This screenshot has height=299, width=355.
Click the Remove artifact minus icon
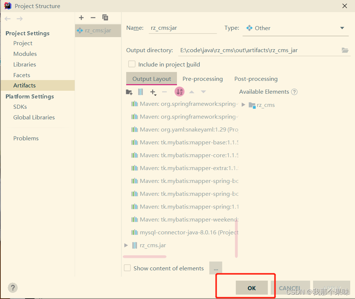(93, 18)
